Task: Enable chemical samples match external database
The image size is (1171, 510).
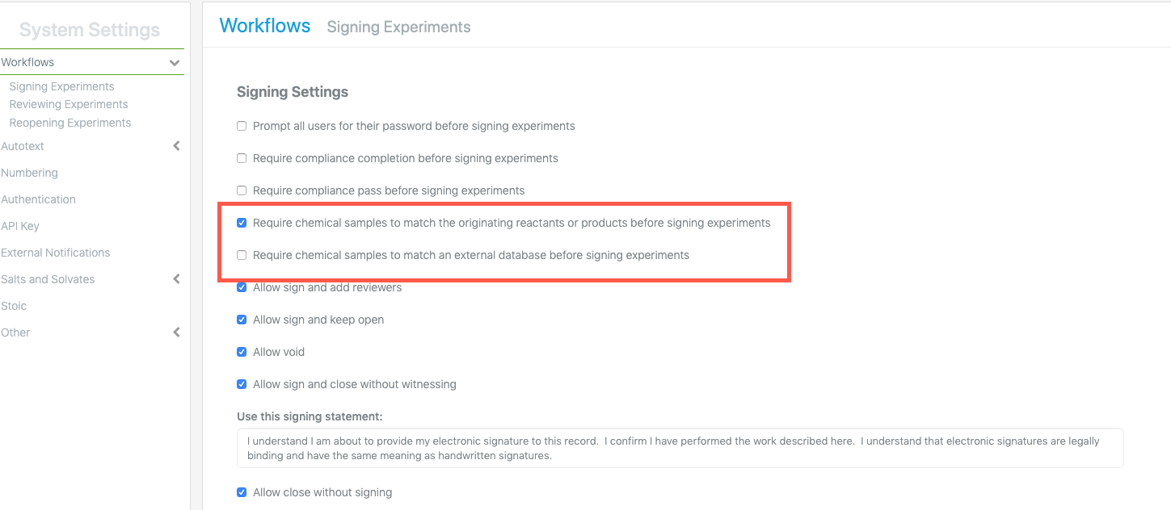Action: point(242,255)
